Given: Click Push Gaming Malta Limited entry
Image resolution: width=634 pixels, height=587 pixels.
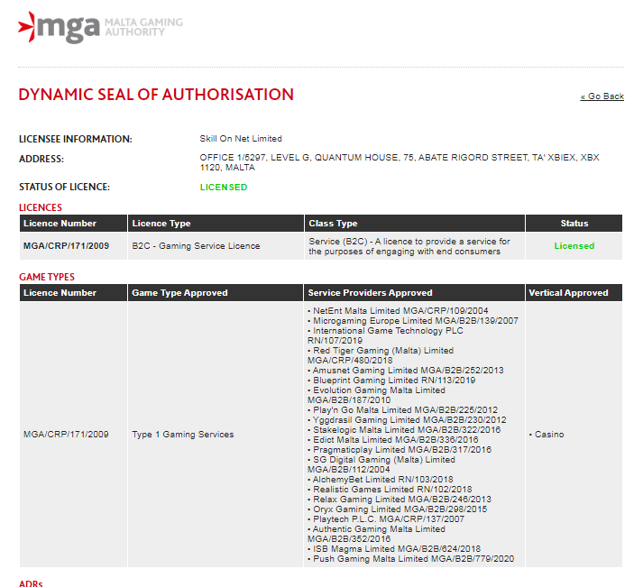Looking at the screenshot, I should click(x=411, y=559).
